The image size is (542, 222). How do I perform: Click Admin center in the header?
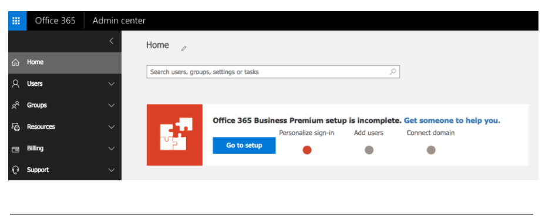coord(119,21)
